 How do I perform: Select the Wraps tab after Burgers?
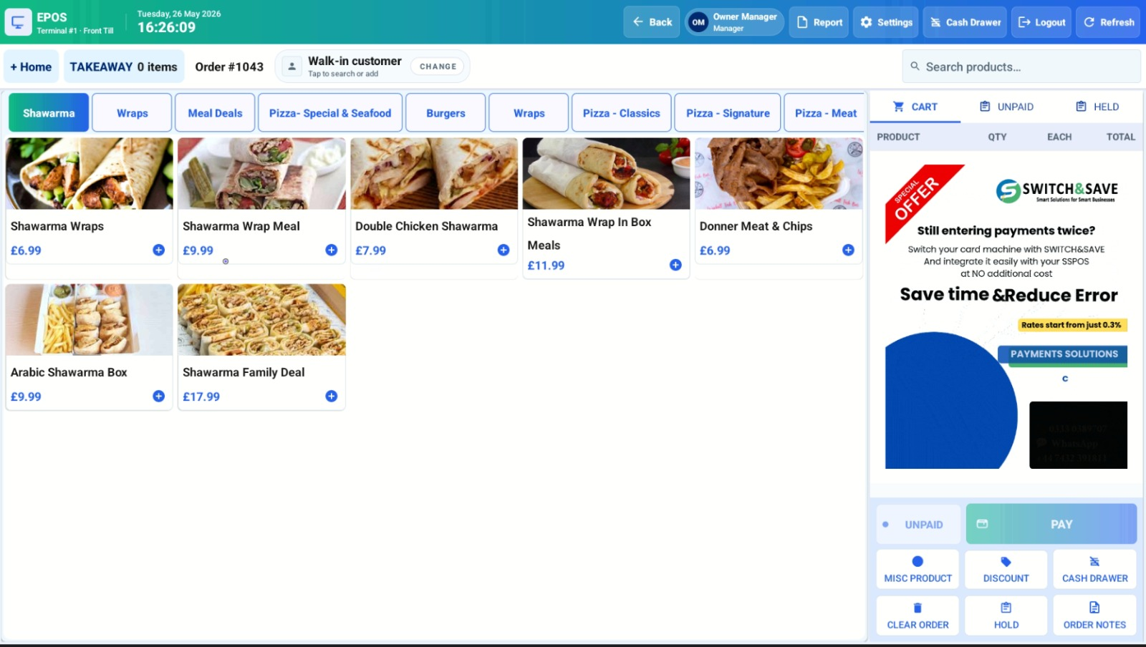pos(529,113)
